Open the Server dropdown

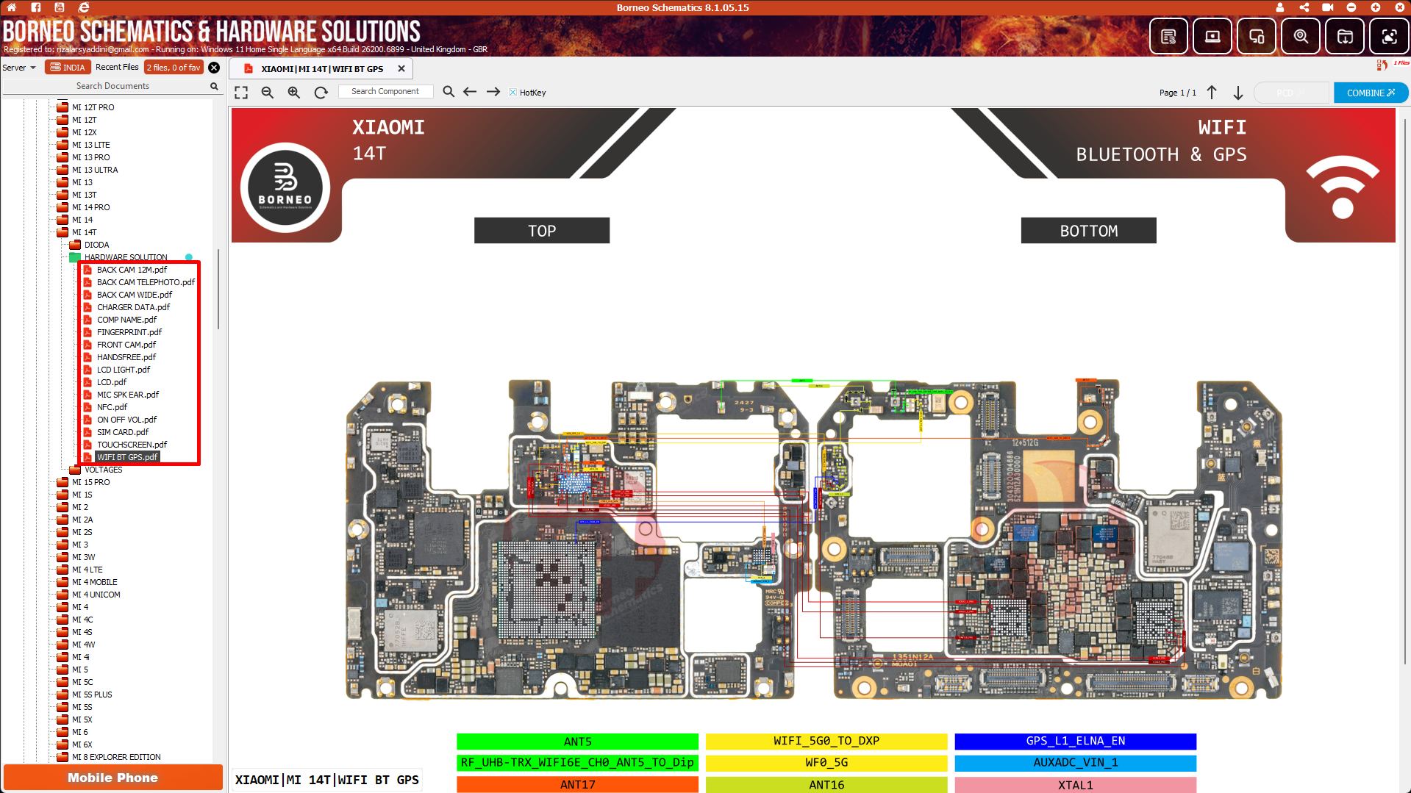click(x=19, y=68)
